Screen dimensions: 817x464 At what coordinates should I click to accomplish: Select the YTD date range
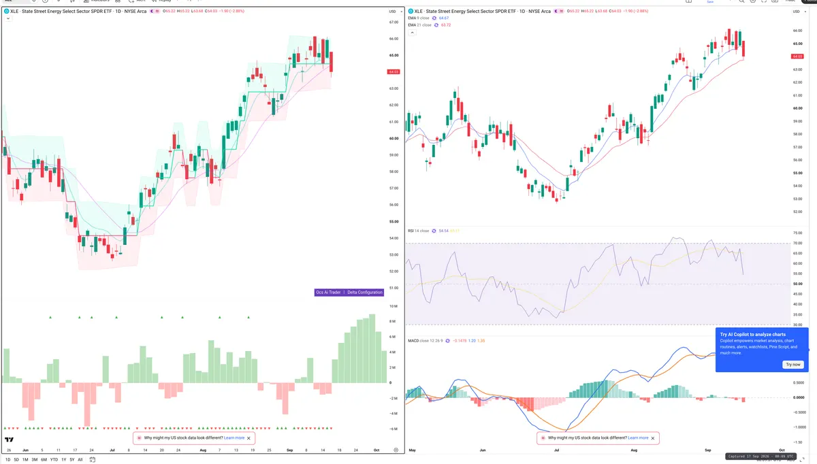[x=54, y=460]
